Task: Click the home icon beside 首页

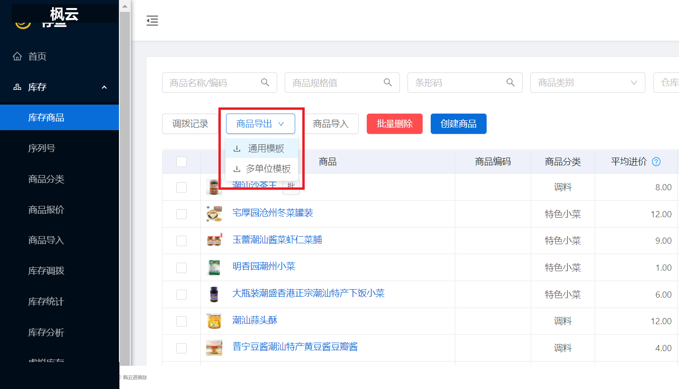Action: click(x=17, y=57)
